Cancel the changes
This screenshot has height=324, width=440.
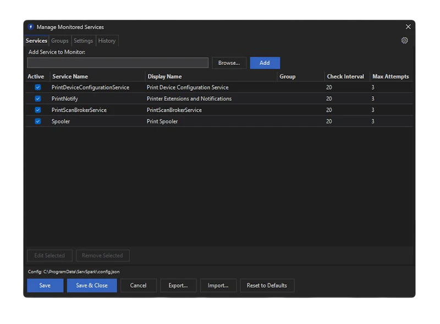[x=138, y=285]
